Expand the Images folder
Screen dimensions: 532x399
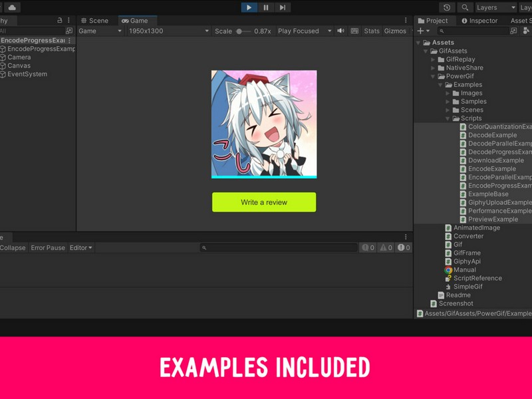448,93
